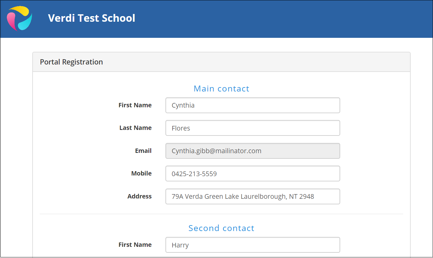Click the Address label
Viewport: 433px width, 258px height.
point(140,196)
